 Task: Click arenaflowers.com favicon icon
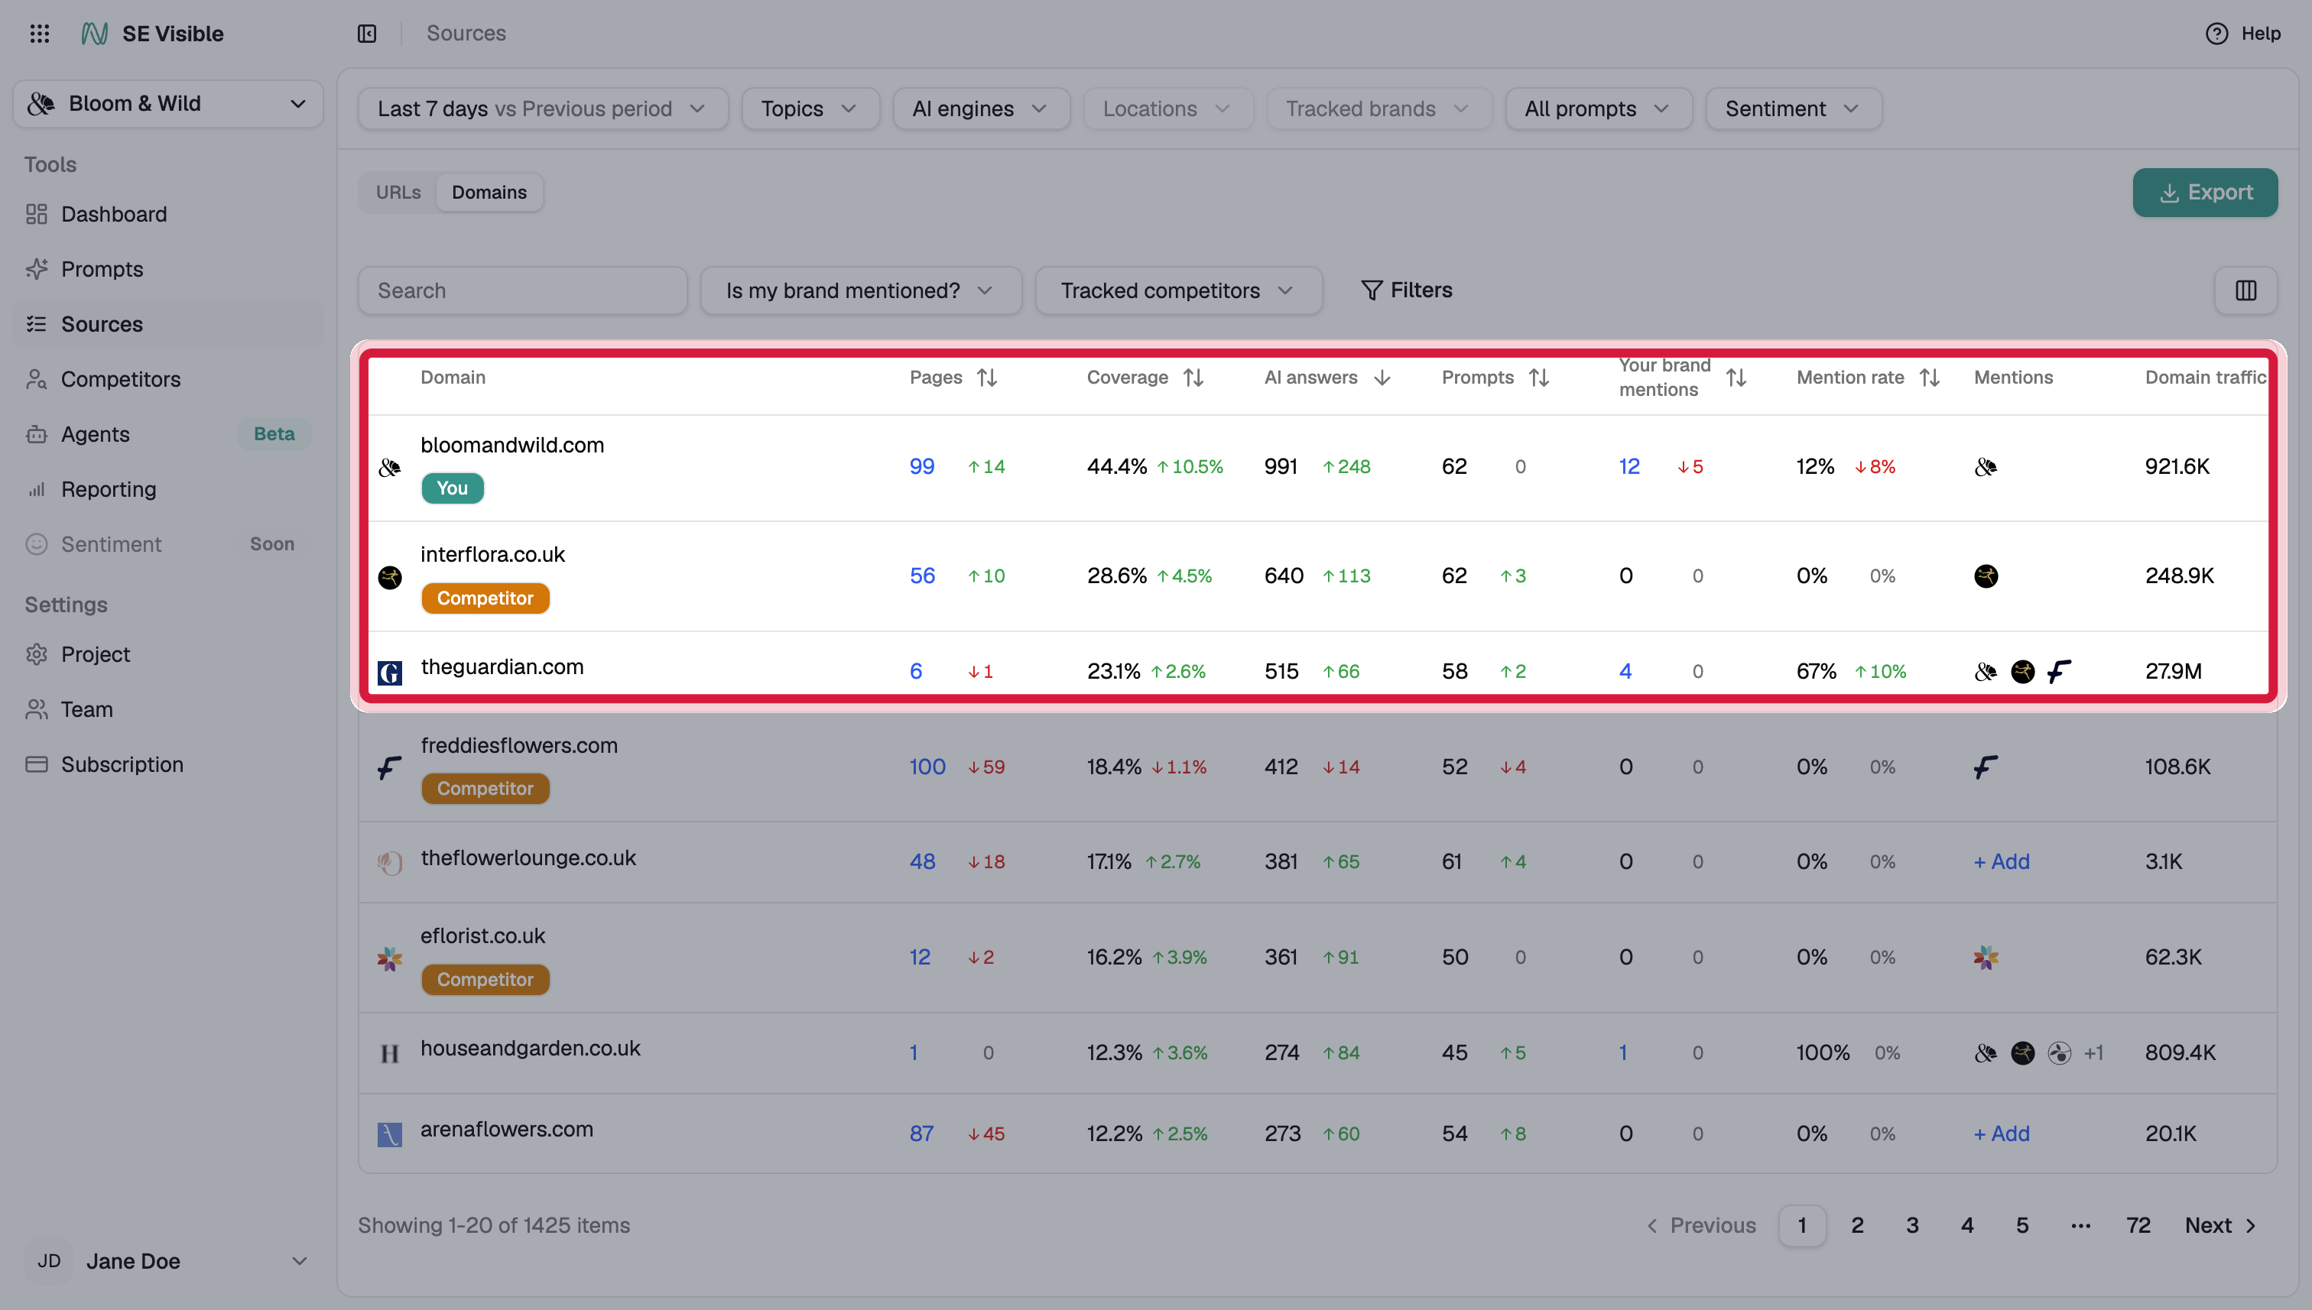pos(390,1133)
